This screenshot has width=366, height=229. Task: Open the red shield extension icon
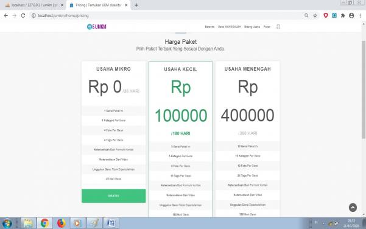tap(326, 16)
